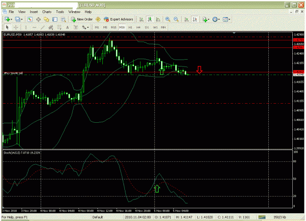This screenshot has height=221, width=306.
Task: Click the sell order label on chart
Action: (x=13, y=73)
